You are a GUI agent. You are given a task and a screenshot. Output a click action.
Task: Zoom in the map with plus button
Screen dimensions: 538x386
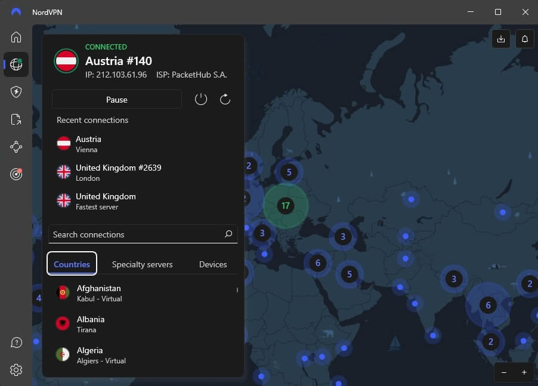click(x=524, y=372)
